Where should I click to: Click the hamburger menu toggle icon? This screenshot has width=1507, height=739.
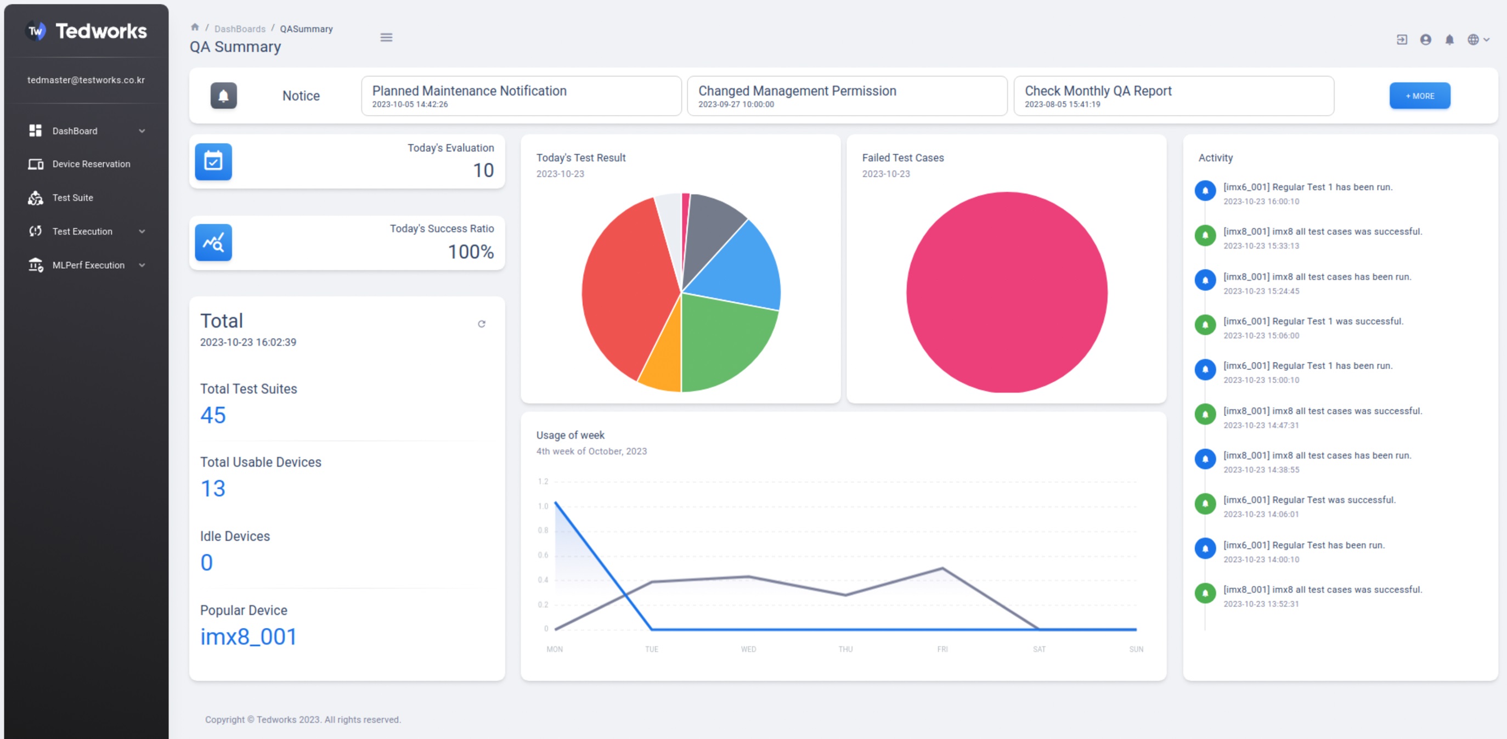[x=386, y=37]
